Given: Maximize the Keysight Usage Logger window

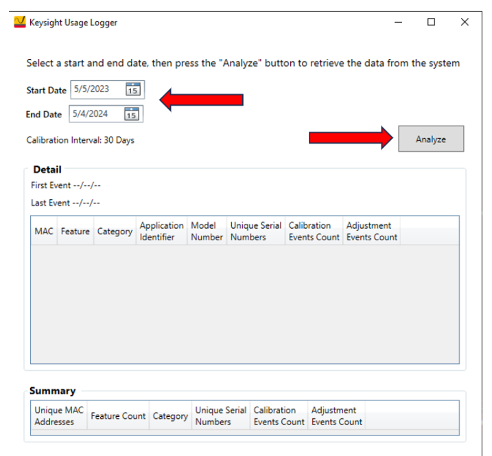Looking at the screenshot, I should pyautogui.click(x=431, y=22).
